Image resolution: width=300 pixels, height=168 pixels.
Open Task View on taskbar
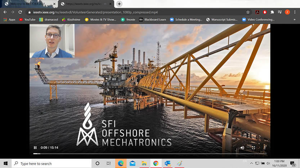click(x=109, y=163)
